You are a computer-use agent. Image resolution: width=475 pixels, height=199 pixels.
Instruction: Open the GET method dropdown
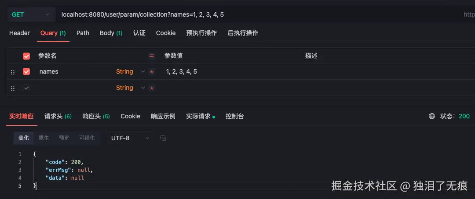tap(32, 14)
